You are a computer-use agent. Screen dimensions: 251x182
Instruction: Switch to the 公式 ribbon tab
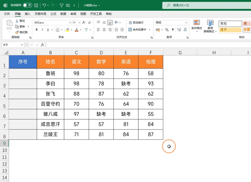point(53,14)
